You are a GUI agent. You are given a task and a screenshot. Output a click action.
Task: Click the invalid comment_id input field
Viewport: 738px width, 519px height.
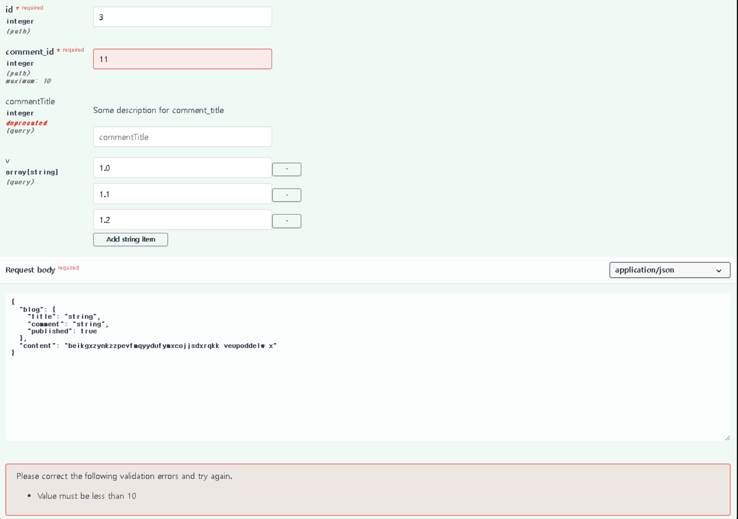182,59
